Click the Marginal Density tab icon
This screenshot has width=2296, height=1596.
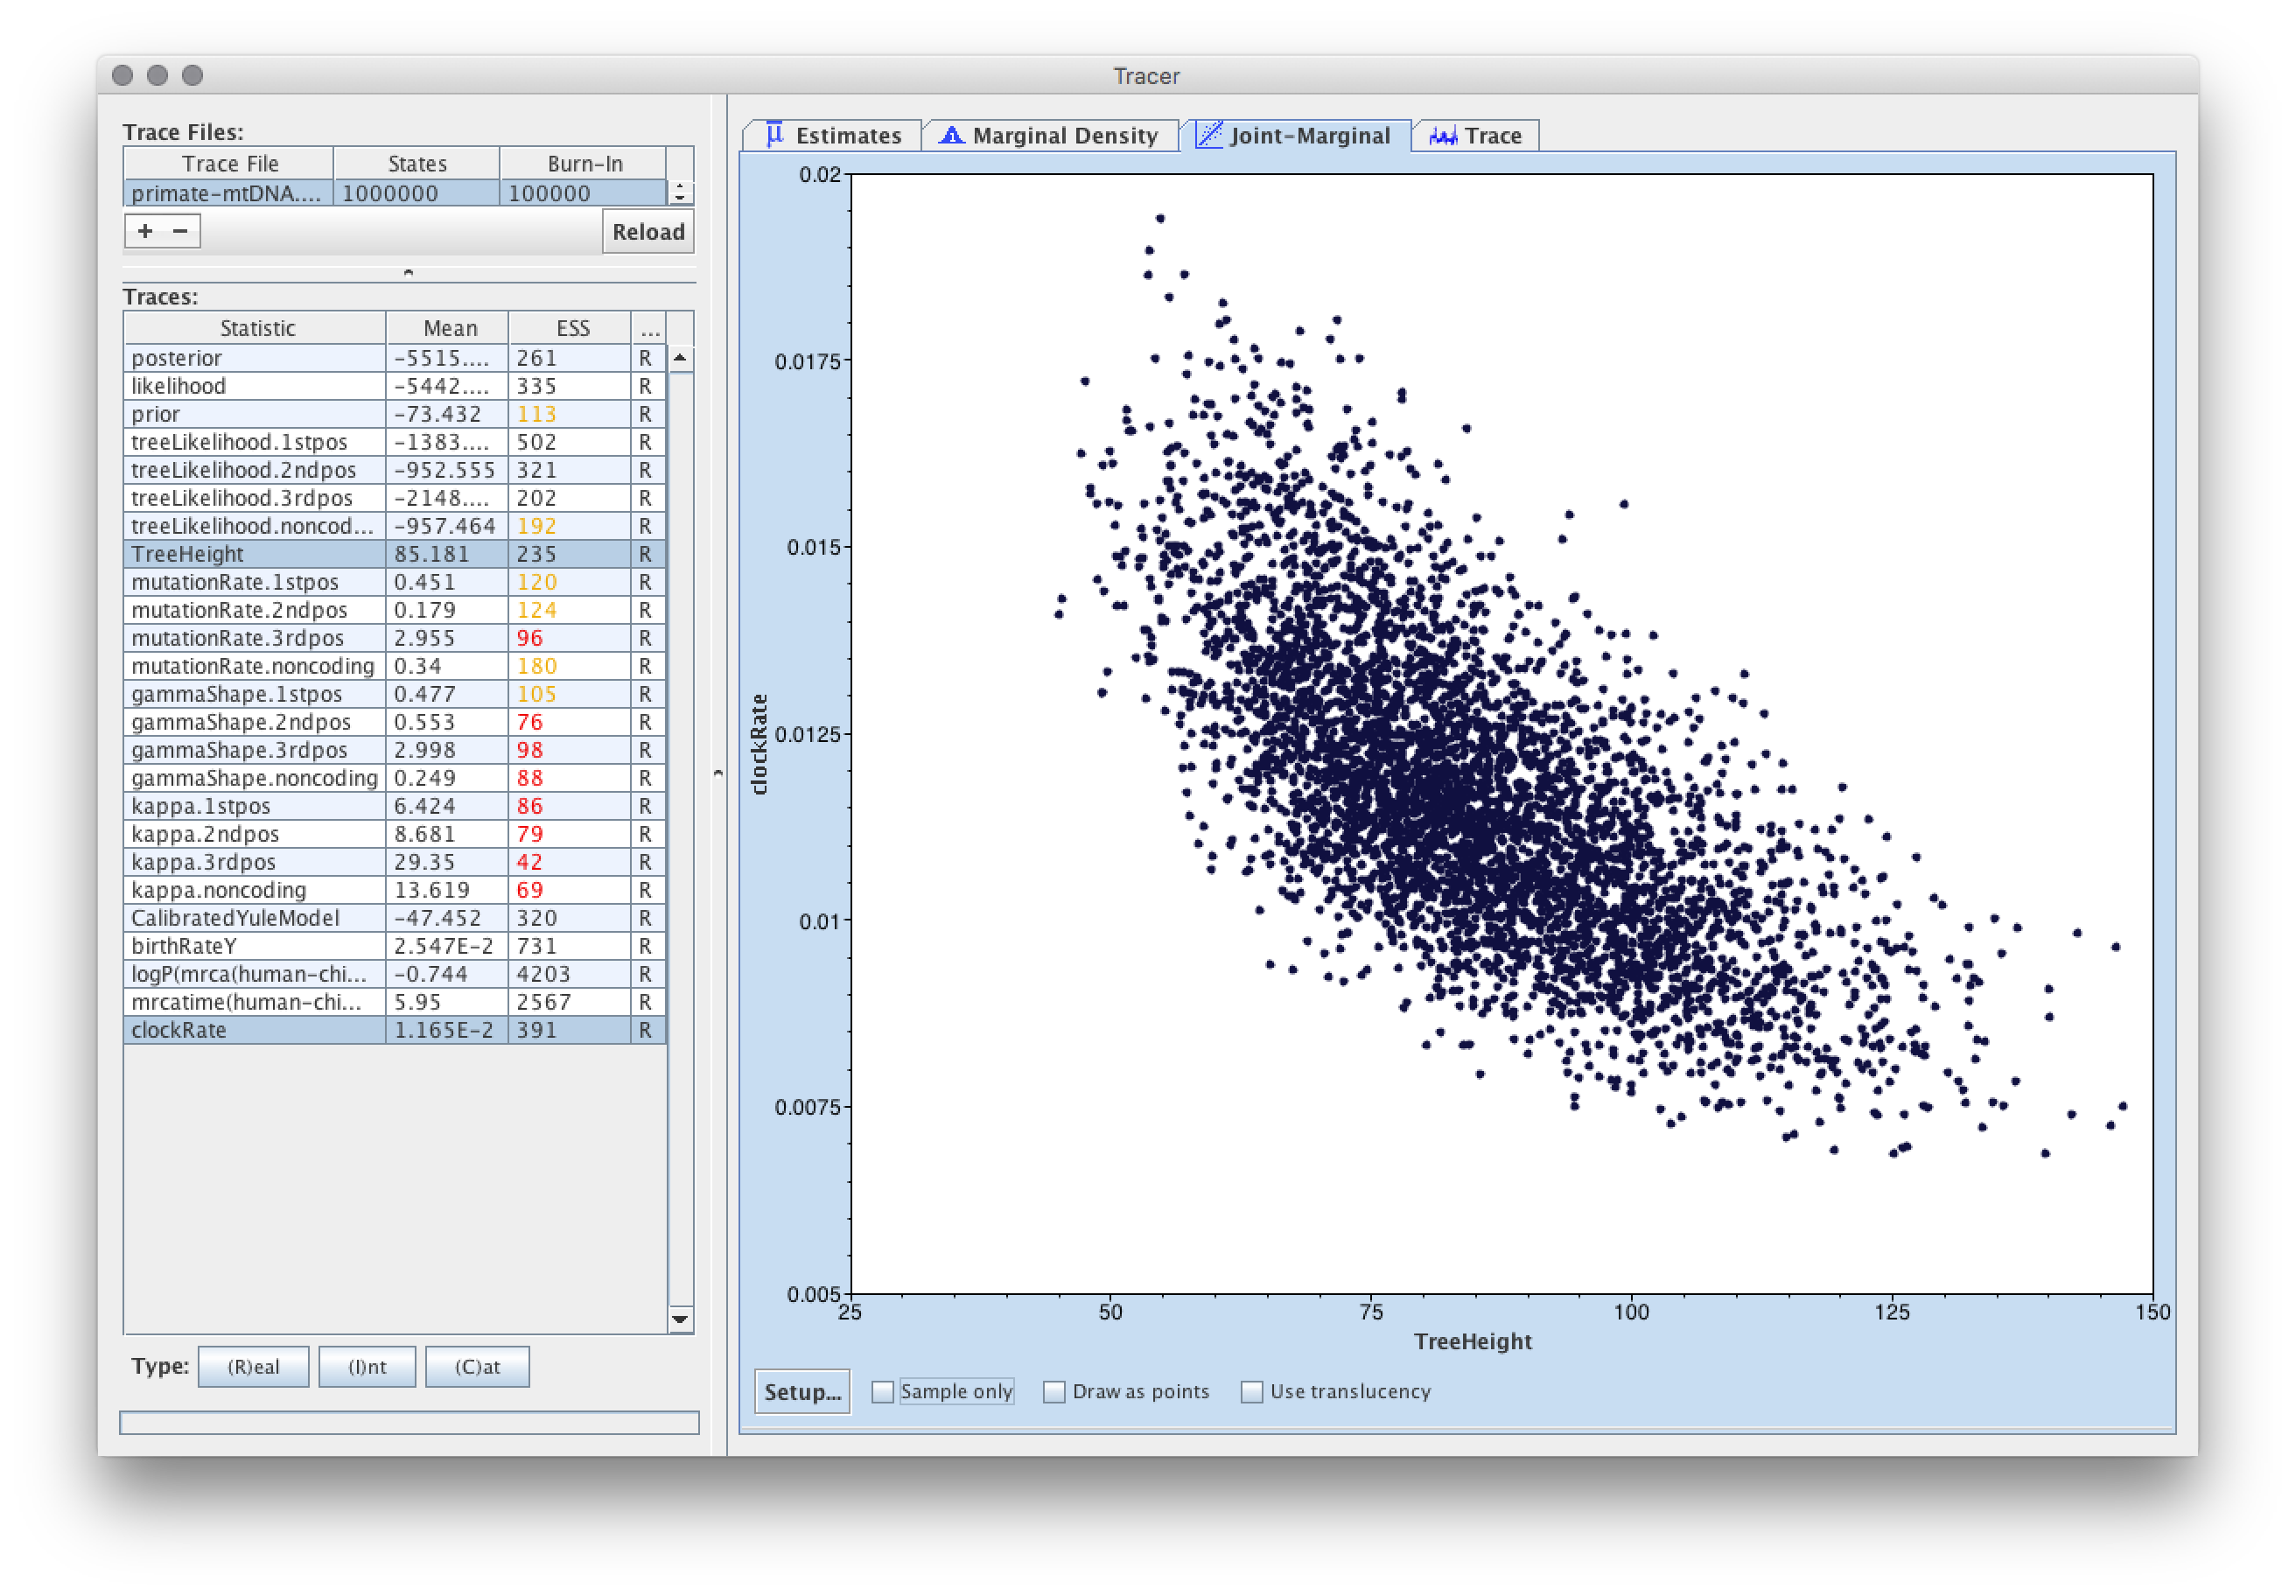[951, 135]
